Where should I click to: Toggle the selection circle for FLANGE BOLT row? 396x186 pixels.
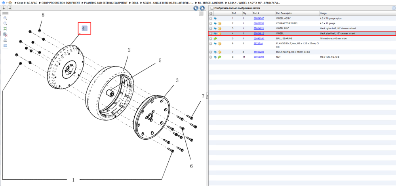211,44
